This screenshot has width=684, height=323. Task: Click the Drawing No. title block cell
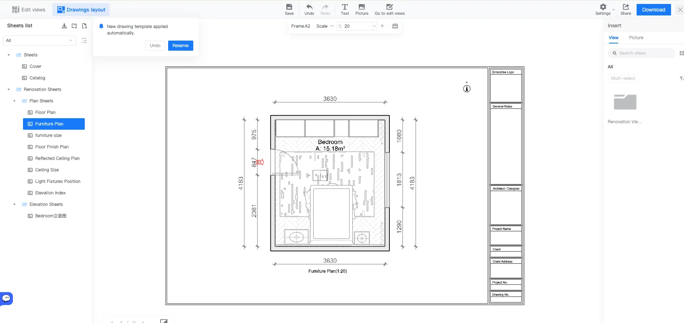[506, 297]
